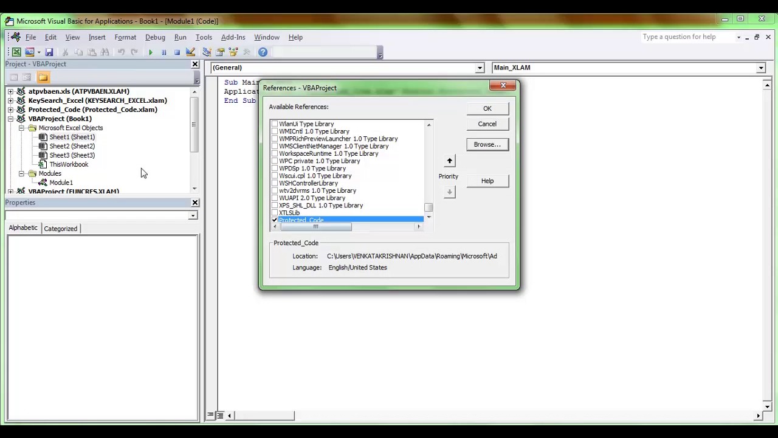This screenshot has height=438, width=778.
Task: Click the VBA application icon beside the File menu
Action: [x=16, y=37]
